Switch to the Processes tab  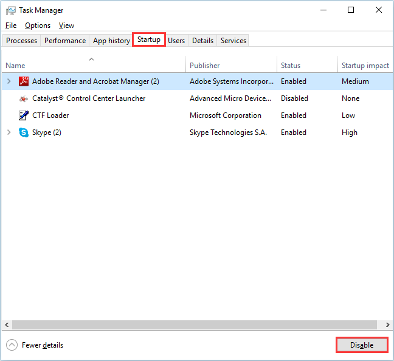pyautogui.click(x=21, y=41)
